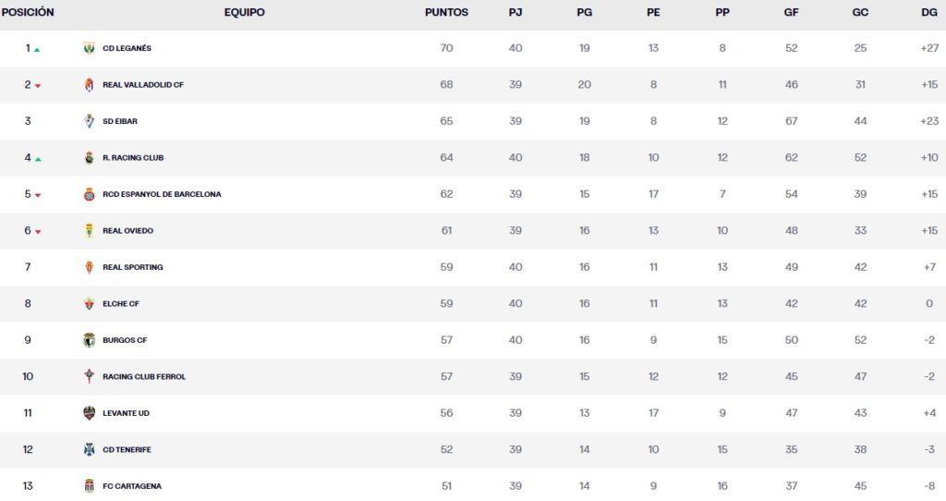
Task: Click the green up arrow beside position 1
Action: click(37, 50)
